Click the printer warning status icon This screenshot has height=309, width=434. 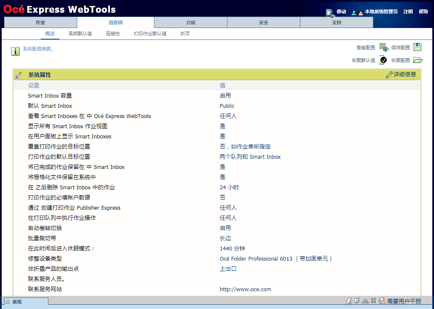[x=382, y=301]
